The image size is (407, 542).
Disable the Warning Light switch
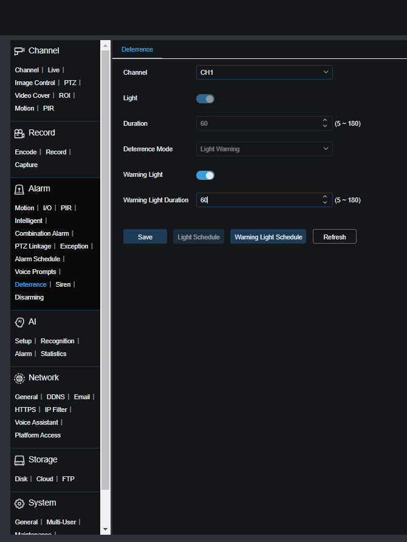[x=205, y=175]
